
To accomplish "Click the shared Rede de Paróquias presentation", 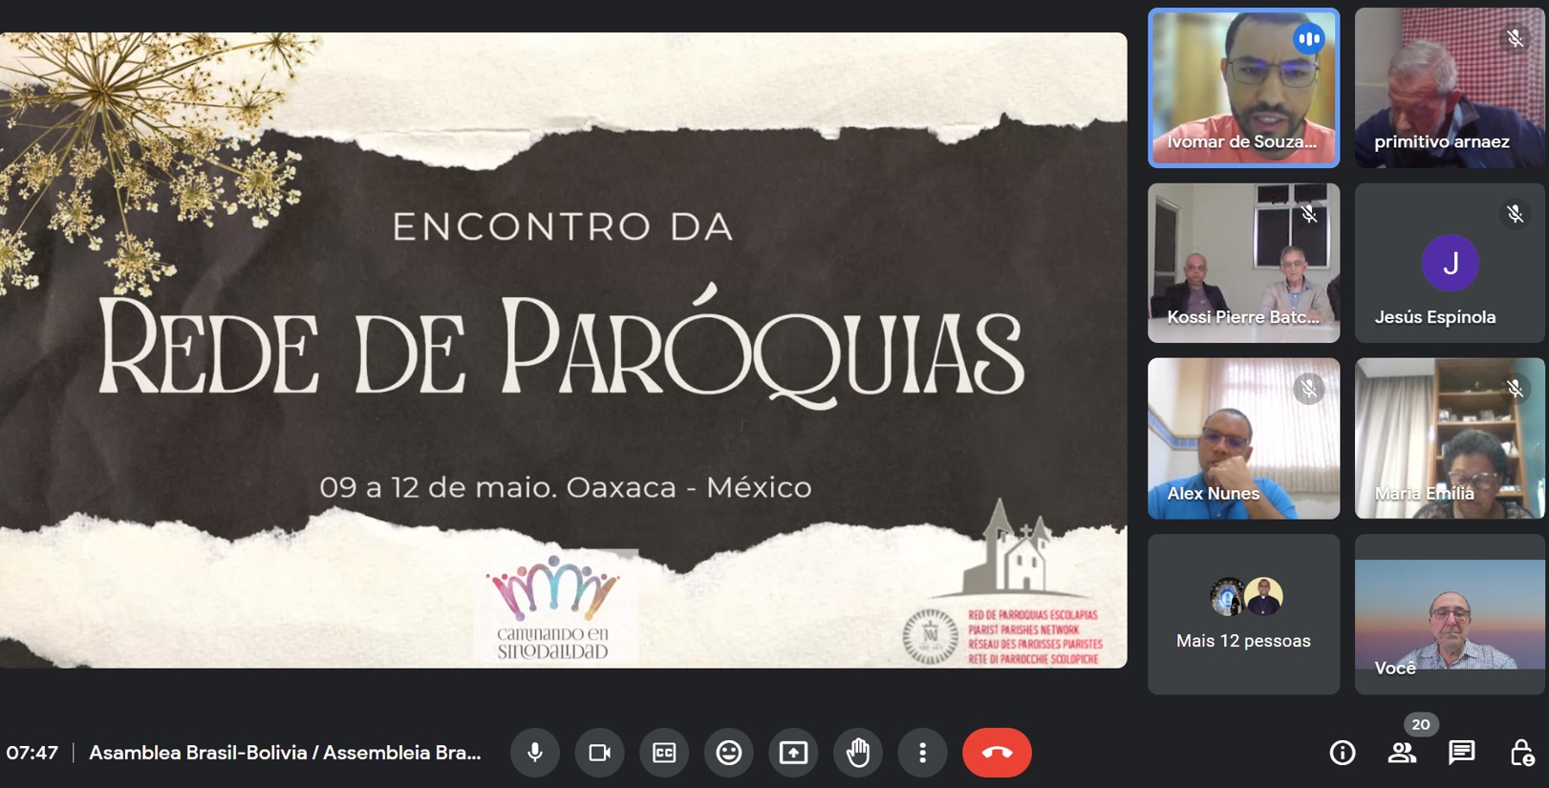I will (x=563, y=350).
